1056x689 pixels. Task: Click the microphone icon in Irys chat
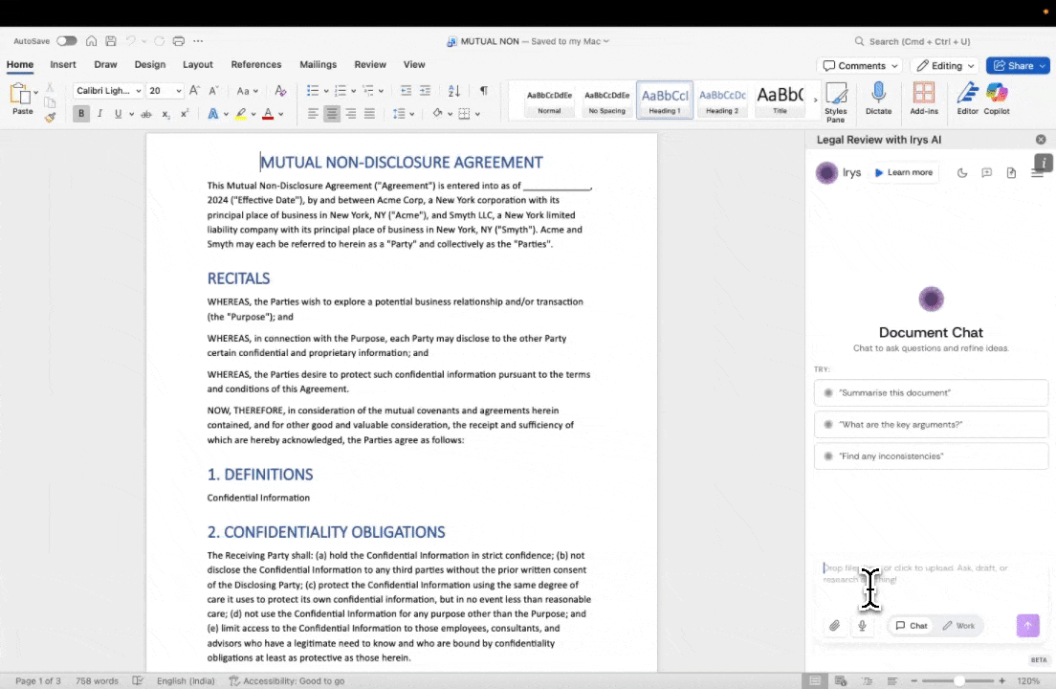(862, 626)
